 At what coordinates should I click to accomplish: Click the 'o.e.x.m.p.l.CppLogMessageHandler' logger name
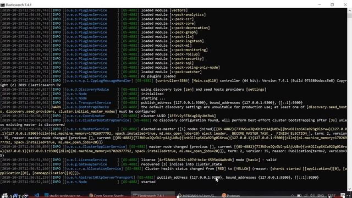coord(99,81)
